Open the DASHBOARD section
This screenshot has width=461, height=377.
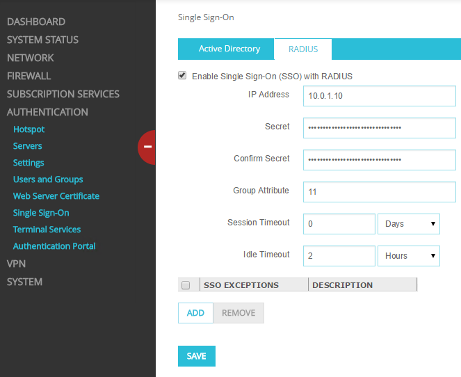pos(36,22)
